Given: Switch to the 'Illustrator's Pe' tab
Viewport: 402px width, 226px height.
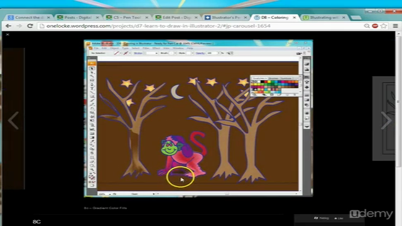Looking at the screenshot, I should click(x=225, y=18).
